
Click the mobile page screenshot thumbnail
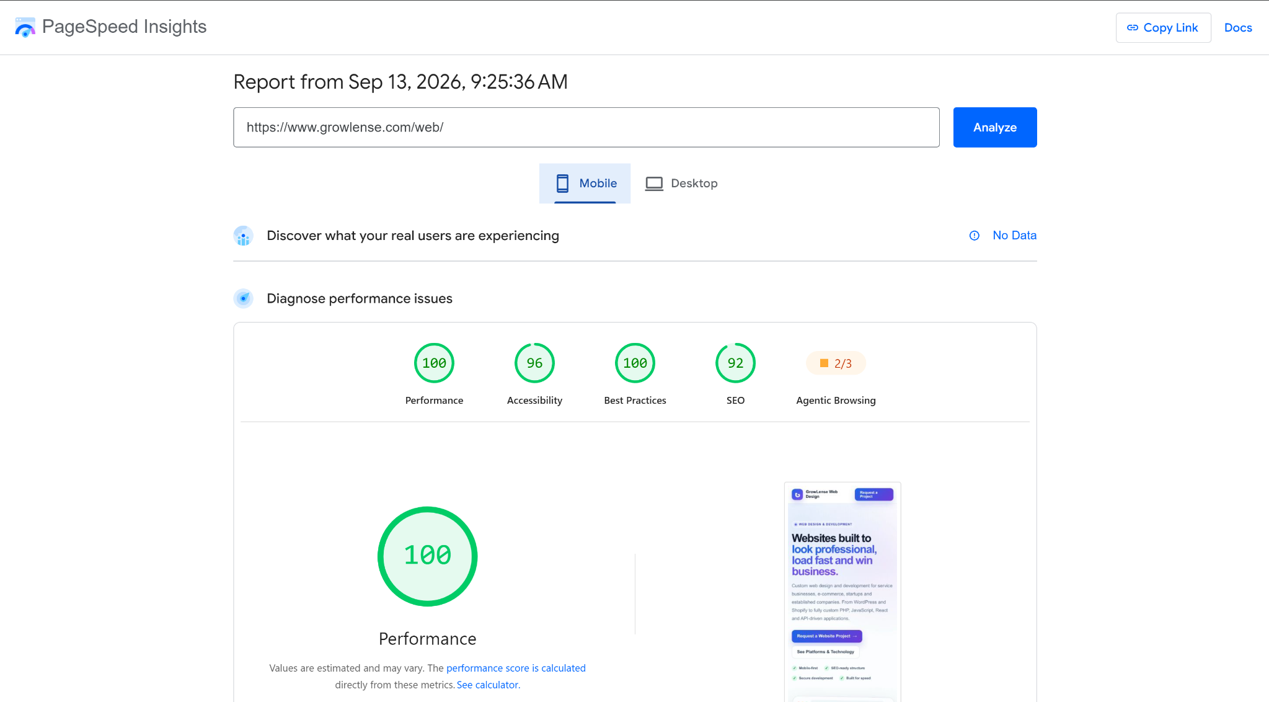842,592
